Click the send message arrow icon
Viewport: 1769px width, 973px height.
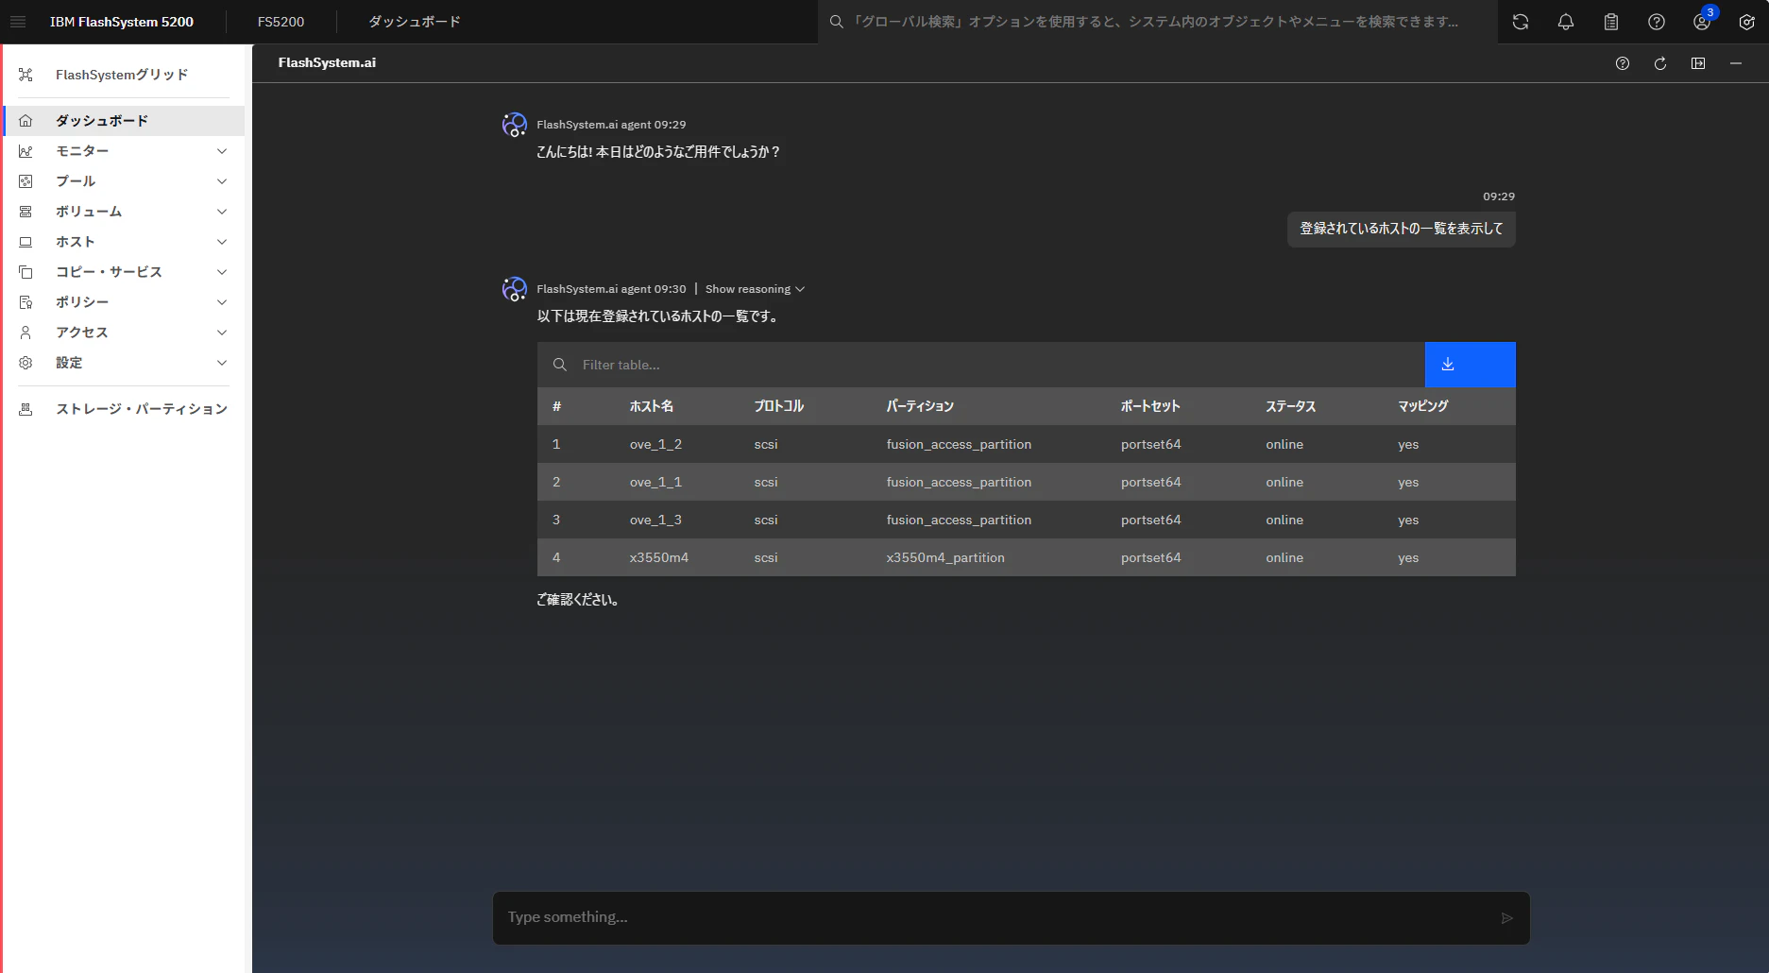1507,918
